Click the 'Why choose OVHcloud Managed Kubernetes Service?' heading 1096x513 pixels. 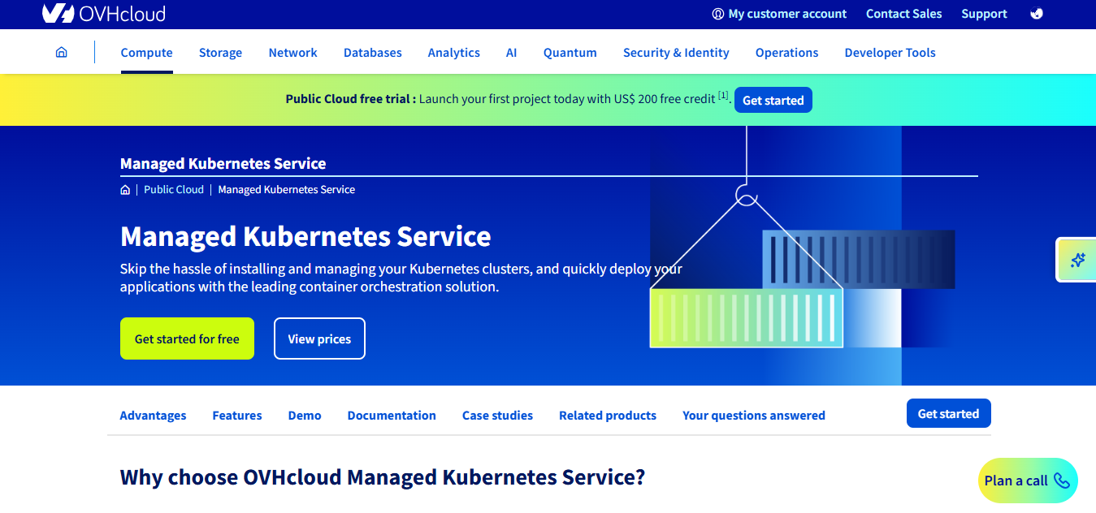[x=383, y=476]
